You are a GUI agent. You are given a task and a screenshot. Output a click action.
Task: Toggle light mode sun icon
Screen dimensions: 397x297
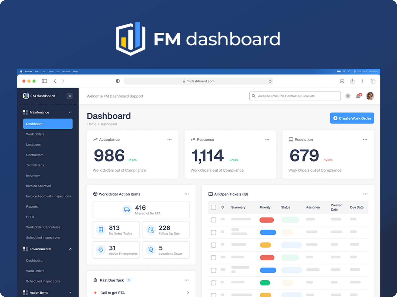[348, 96]
